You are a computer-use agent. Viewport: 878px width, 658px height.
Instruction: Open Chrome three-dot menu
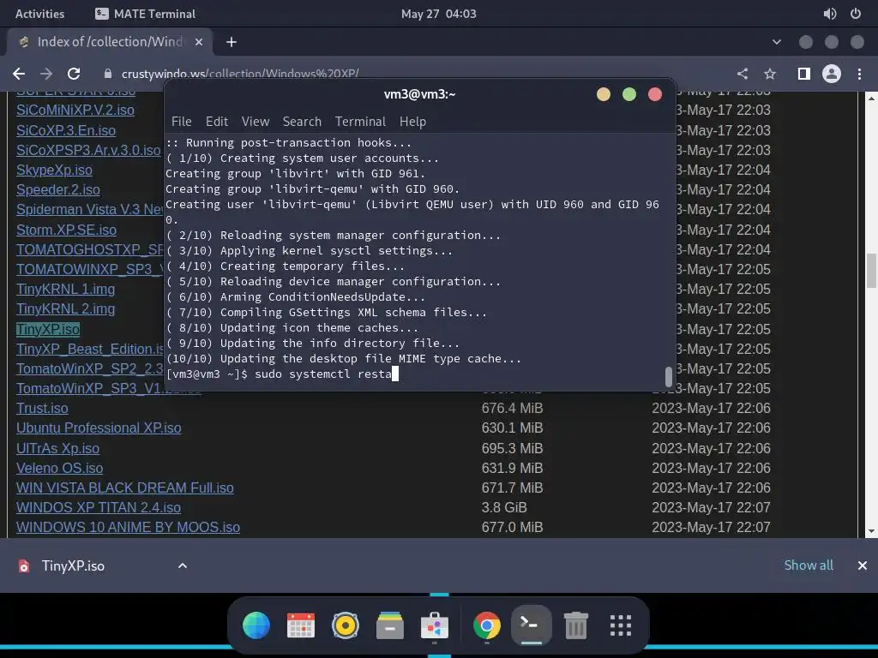(859, 74)
